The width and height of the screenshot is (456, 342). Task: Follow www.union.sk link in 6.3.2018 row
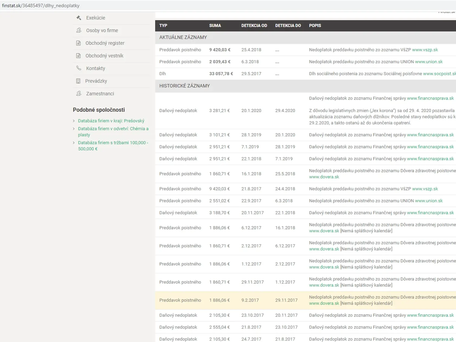tap(429, 62)
